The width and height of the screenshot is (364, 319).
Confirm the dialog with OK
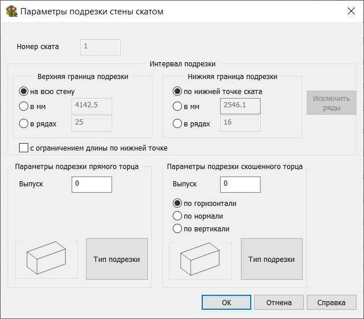point(226,302)
